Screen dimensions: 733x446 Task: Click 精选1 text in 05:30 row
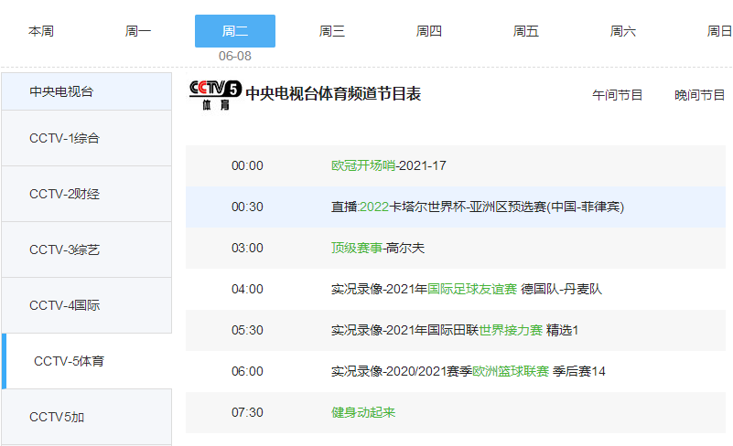click(563, 330)
